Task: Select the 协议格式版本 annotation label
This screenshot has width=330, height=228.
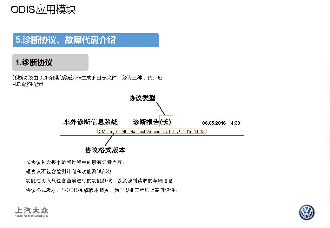Action: pos(105,150)
